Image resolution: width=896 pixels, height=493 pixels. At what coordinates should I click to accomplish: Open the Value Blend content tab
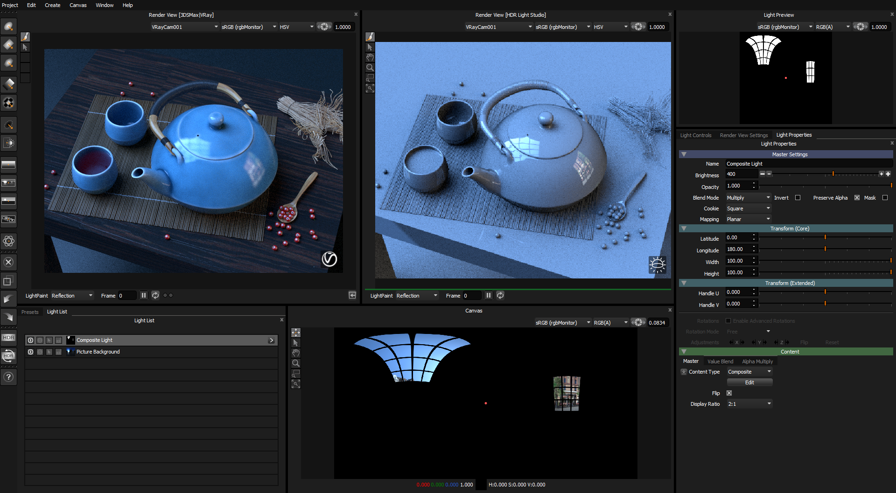point(720,361)
